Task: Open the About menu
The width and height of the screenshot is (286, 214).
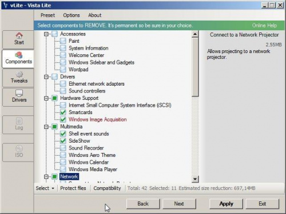Action: (x=95, y=15)
